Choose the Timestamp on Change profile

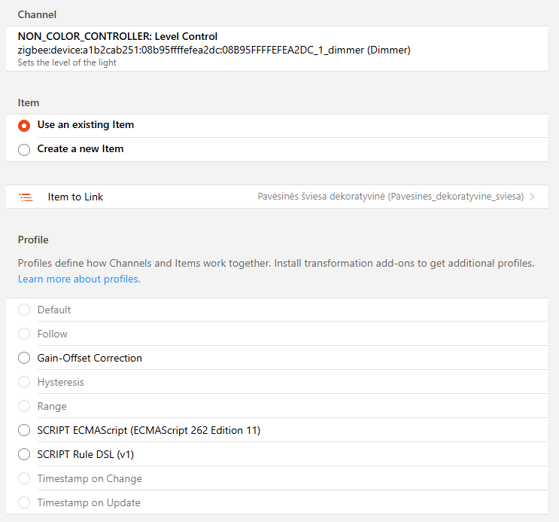[x=24, y=478]
